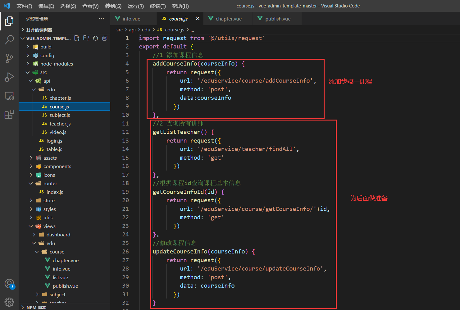The width and height of the screenshot is (460, 310).
Task: Open the Manage settings gear icon
Action: (9, 302)
